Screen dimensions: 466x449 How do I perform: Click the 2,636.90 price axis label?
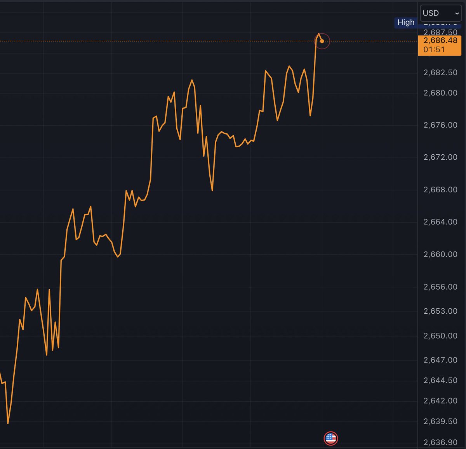pyautogui.click(x=440, y=442)
